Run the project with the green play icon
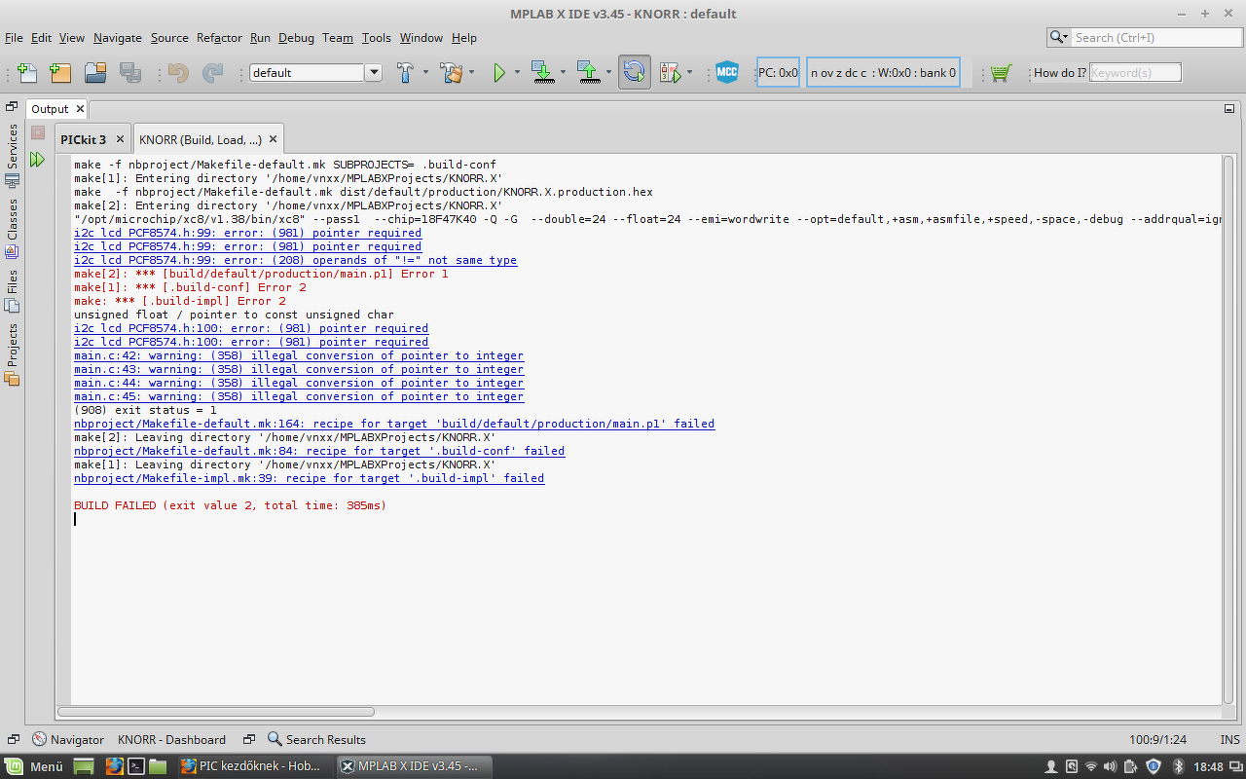 499,73
